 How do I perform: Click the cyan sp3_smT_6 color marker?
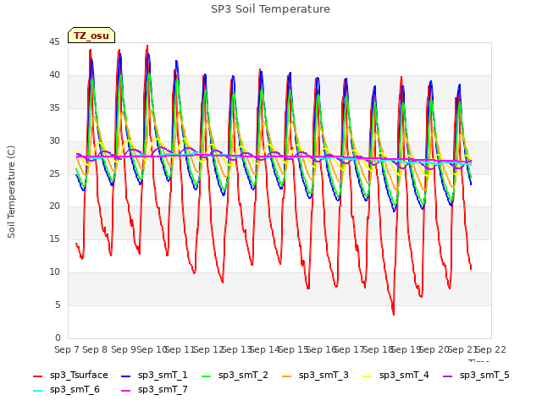(37, 391)
